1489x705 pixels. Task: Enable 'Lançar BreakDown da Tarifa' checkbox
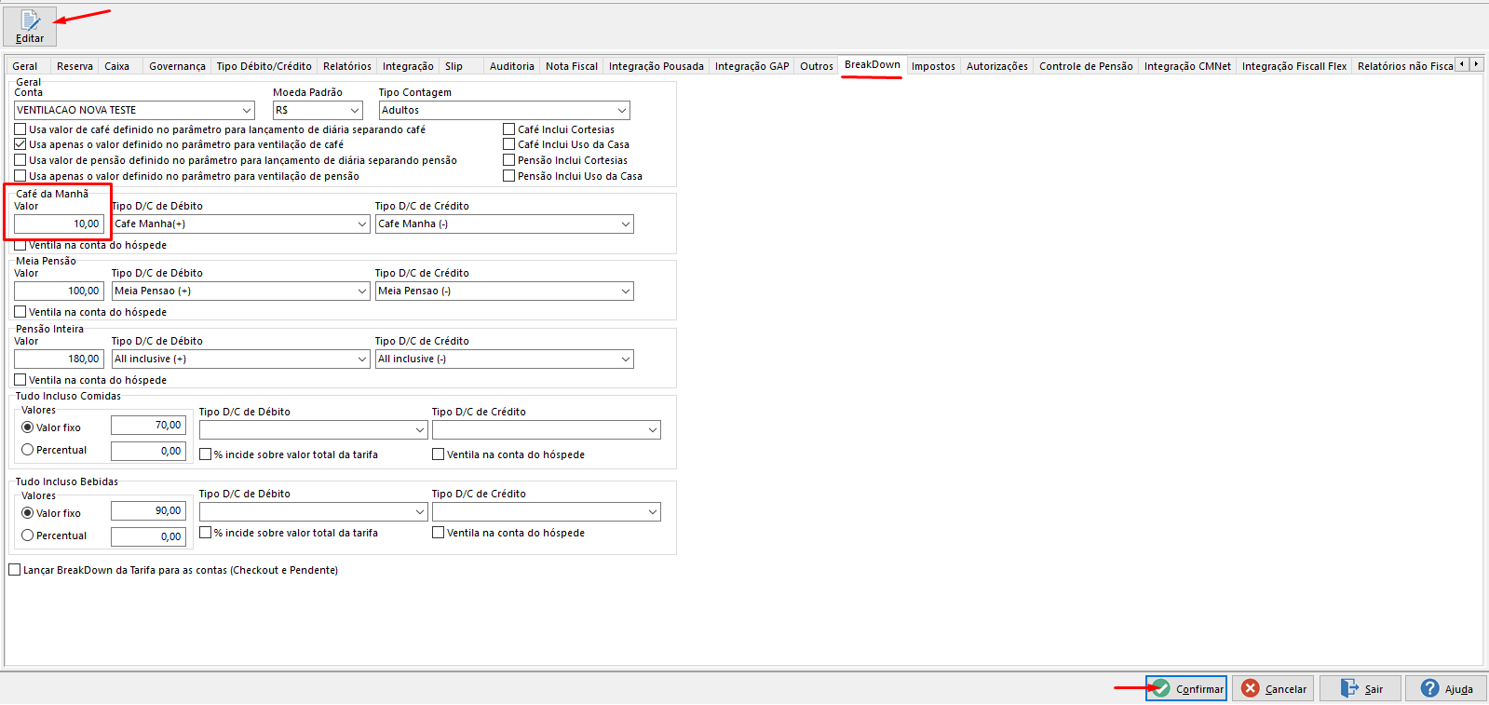coord(15,570)
